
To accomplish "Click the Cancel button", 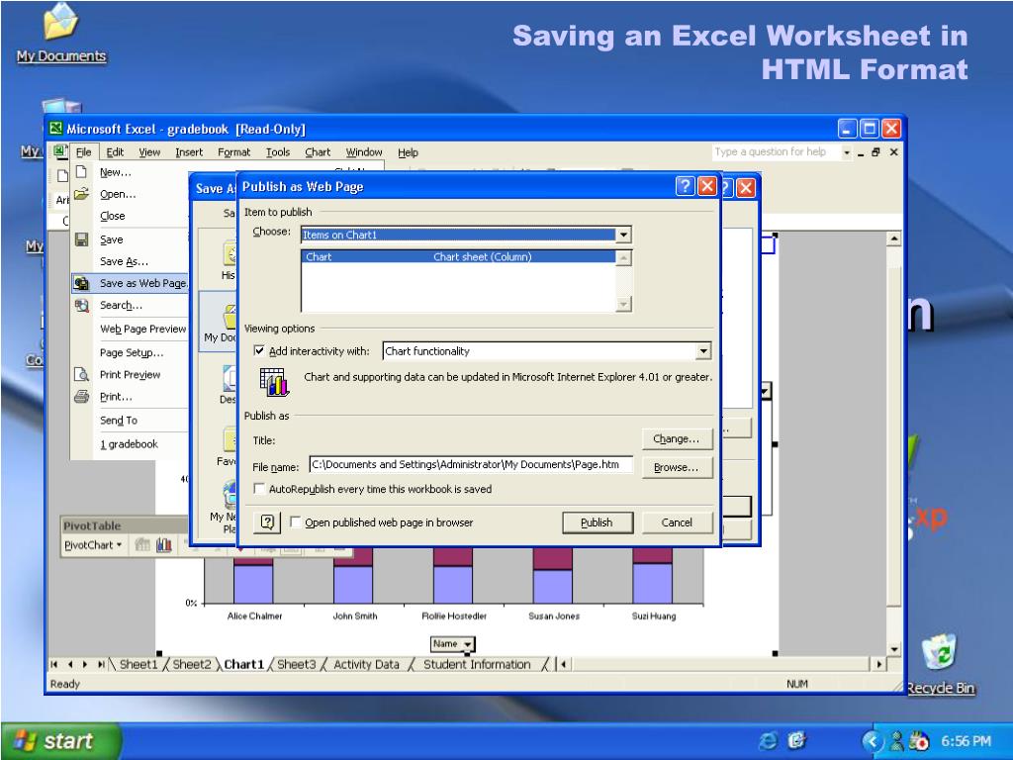I will point(677,522).
